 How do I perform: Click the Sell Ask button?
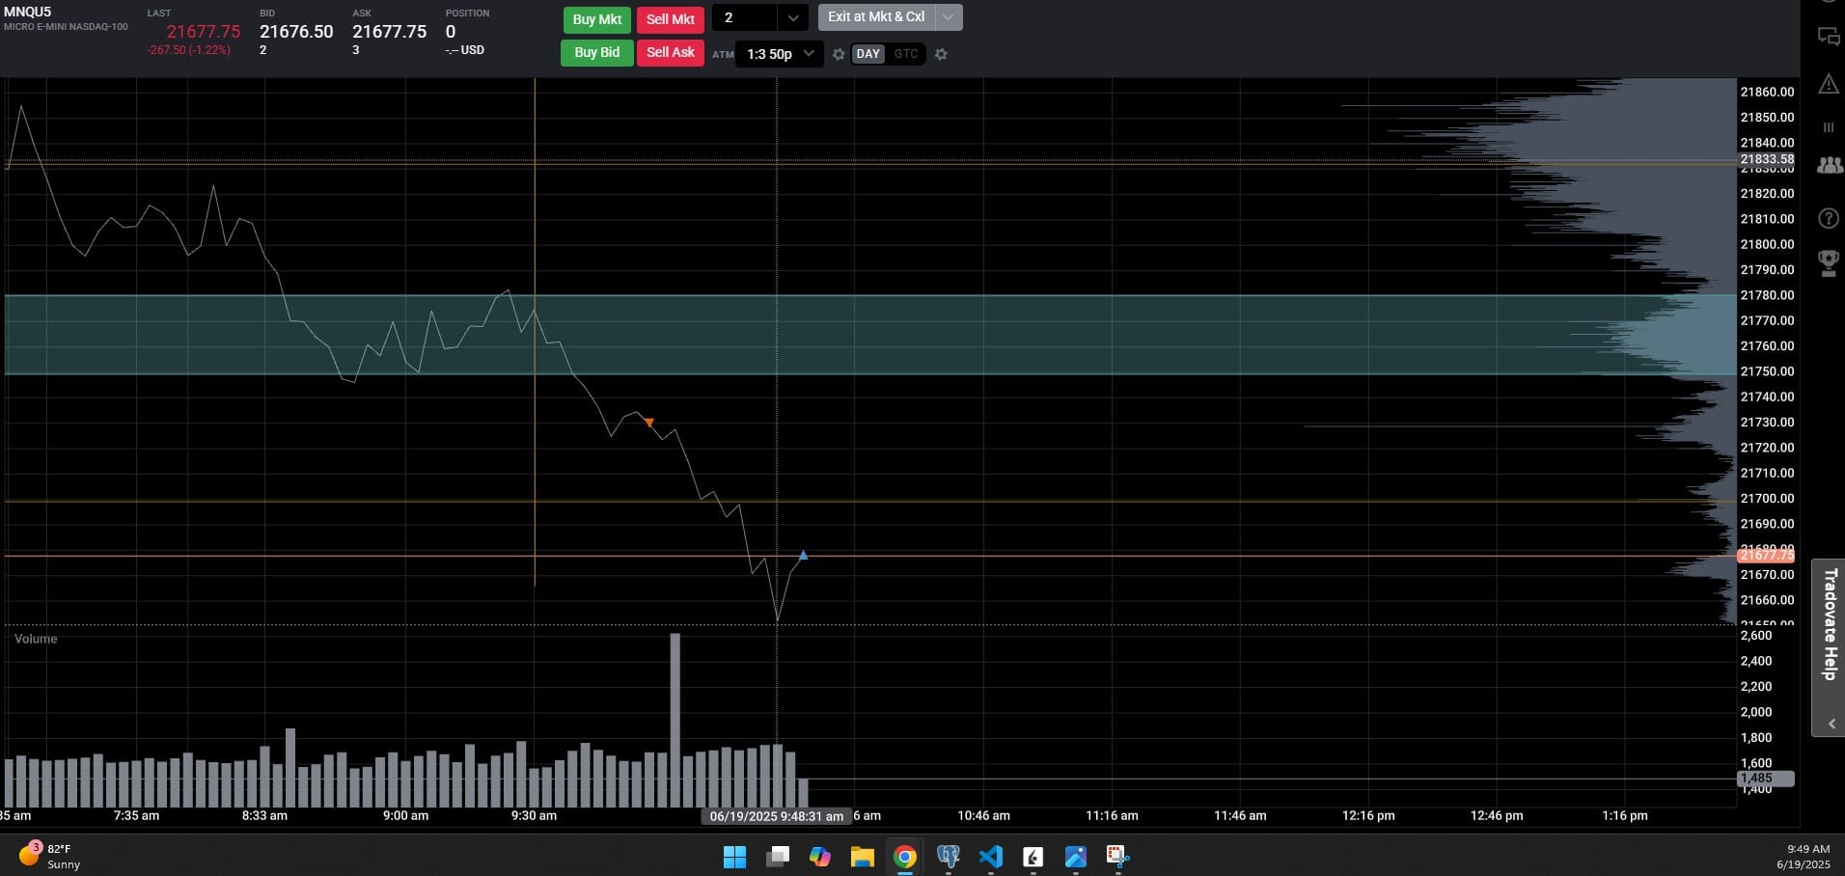tap(671, 53)
